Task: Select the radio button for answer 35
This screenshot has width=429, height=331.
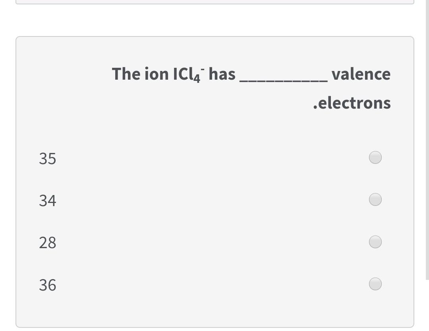Action: pos(375,157)
